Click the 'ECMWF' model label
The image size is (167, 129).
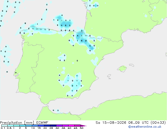pos(42,123)
